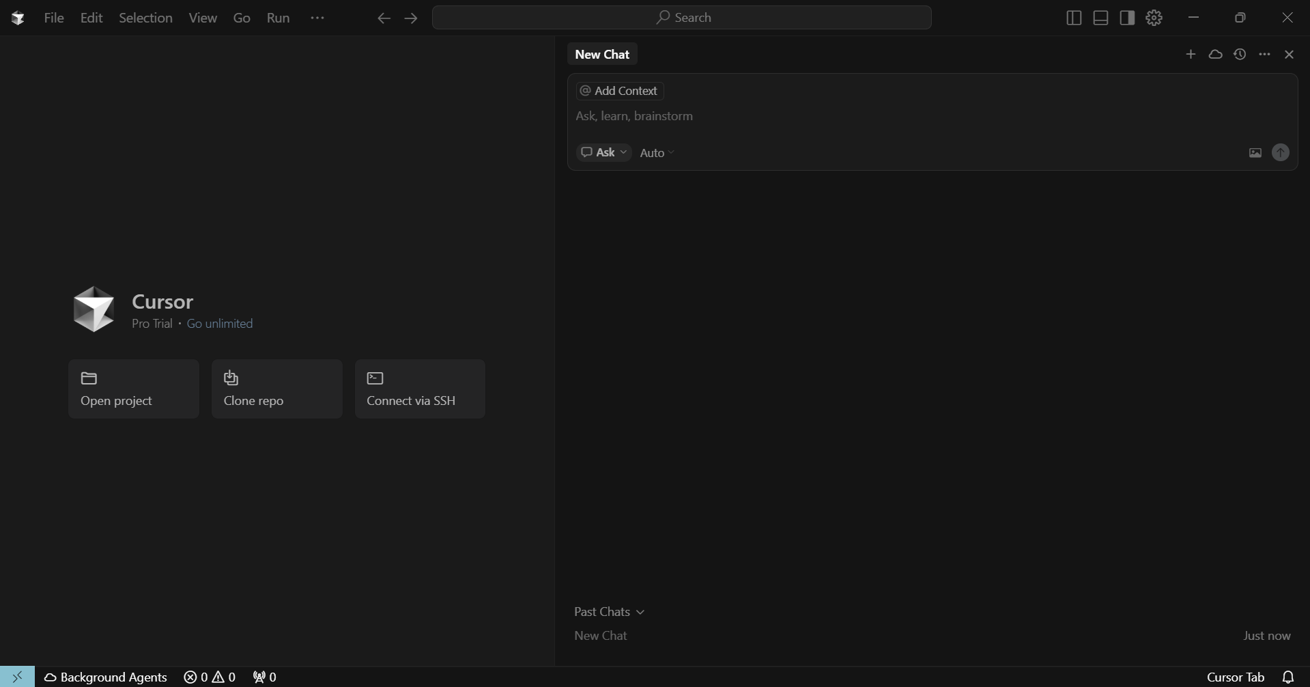Toggle the bottom panel layout icon

click(x=1100, y=18)
